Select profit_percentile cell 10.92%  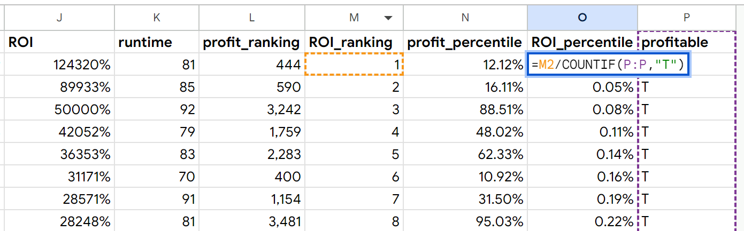[x=465, y=177]
